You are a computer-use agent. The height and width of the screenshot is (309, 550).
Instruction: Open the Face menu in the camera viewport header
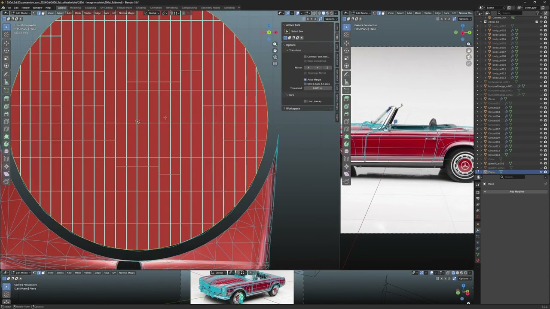point(446,13)
